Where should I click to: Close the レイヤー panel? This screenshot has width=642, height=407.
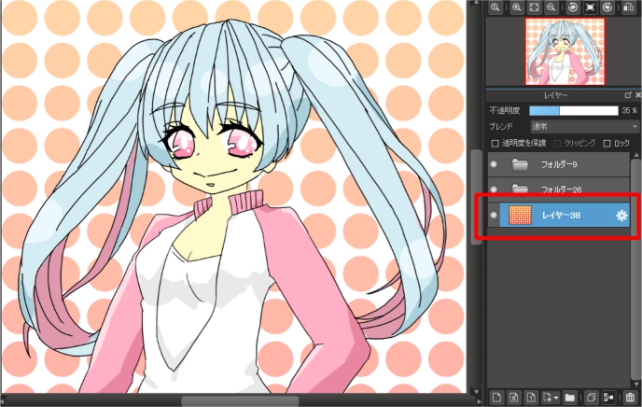[638, 95]
